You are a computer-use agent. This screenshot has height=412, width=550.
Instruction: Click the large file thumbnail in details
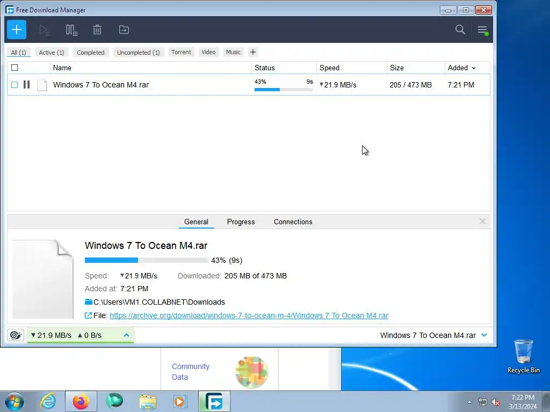click(43, 279)
